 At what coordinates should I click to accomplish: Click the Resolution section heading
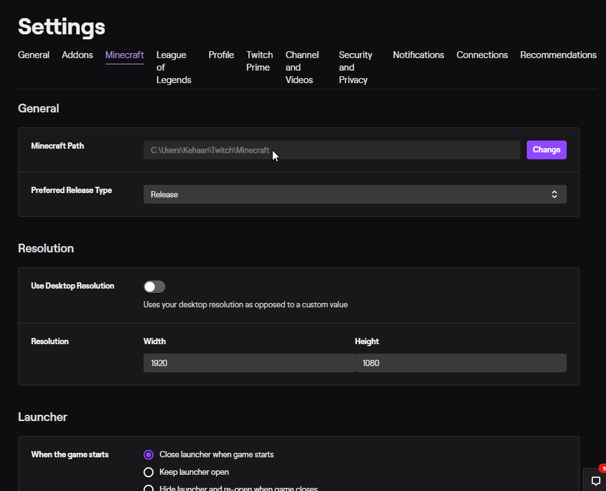coord(46,249)
